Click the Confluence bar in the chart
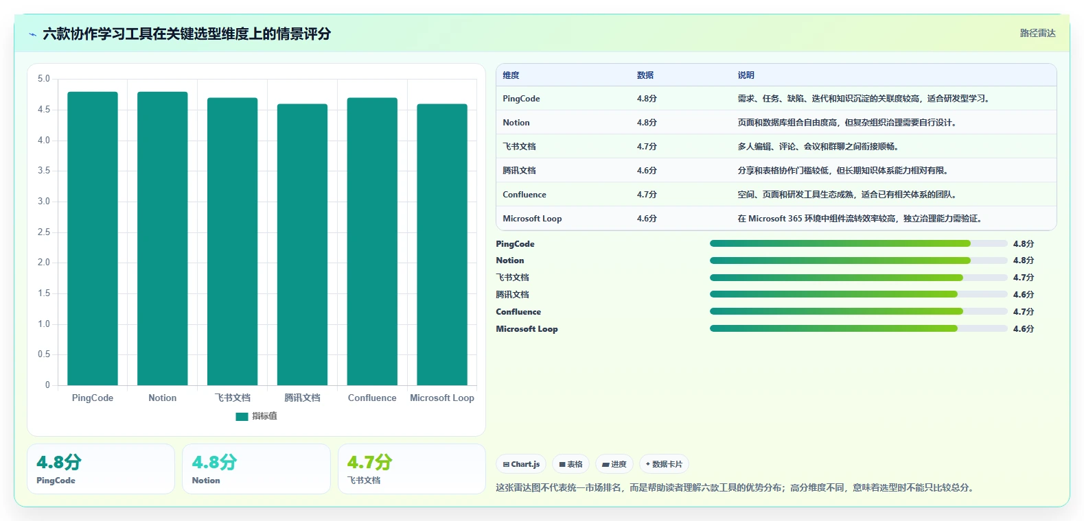Screen dimensions: 1084x521 click(372, 241)
